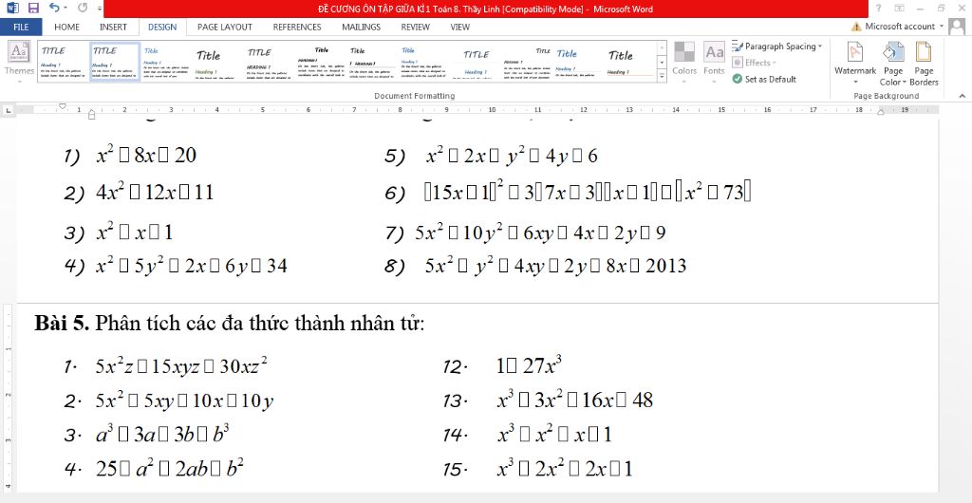This screenshot has width=972, height=503.
Task: Click the right indent marker on the ruler
Action: click(x=880, y=112)
